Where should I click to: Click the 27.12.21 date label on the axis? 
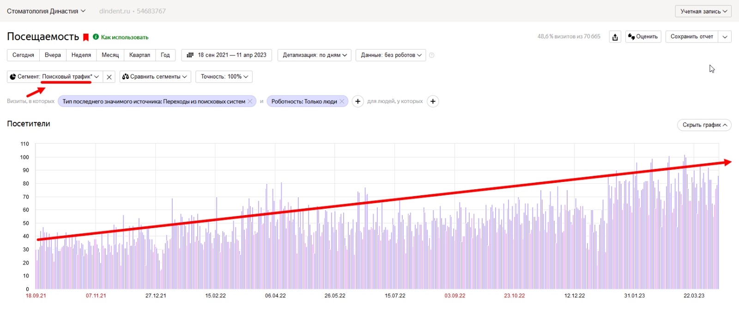tap(156, 296)
